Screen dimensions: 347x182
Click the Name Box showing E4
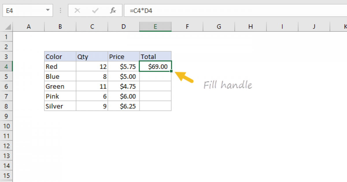(23, 11)
